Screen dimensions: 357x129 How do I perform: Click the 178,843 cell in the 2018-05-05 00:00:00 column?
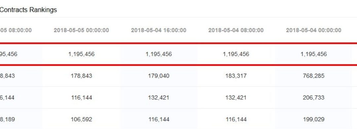click(82, 76)
